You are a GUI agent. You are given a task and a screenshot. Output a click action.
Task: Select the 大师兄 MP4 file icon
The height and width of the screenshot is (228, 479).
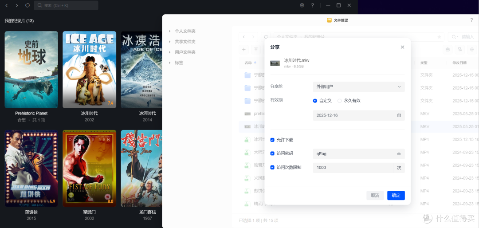(x=247, y=152)
